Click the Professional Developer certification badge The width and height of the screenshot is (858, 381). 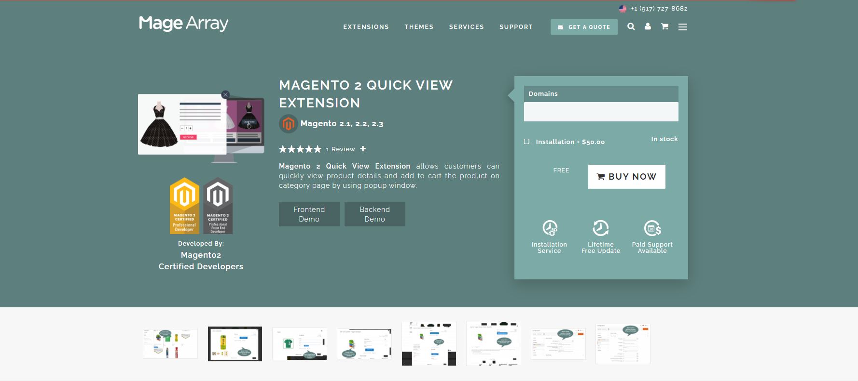(184, 206)
